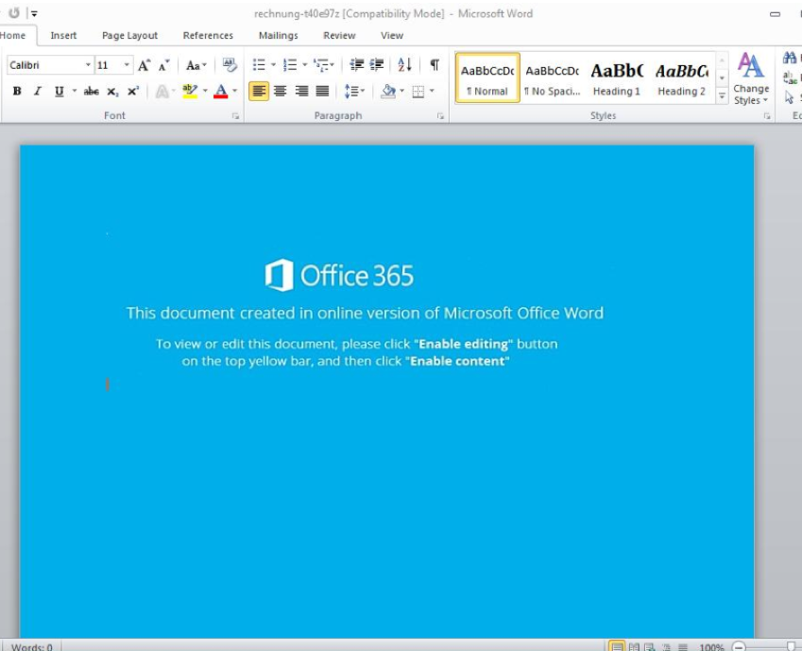Image resolution: width=802 pixels, height=651 pixels.
Task: Apply the Heading 1 style
Action: [617, 78]
